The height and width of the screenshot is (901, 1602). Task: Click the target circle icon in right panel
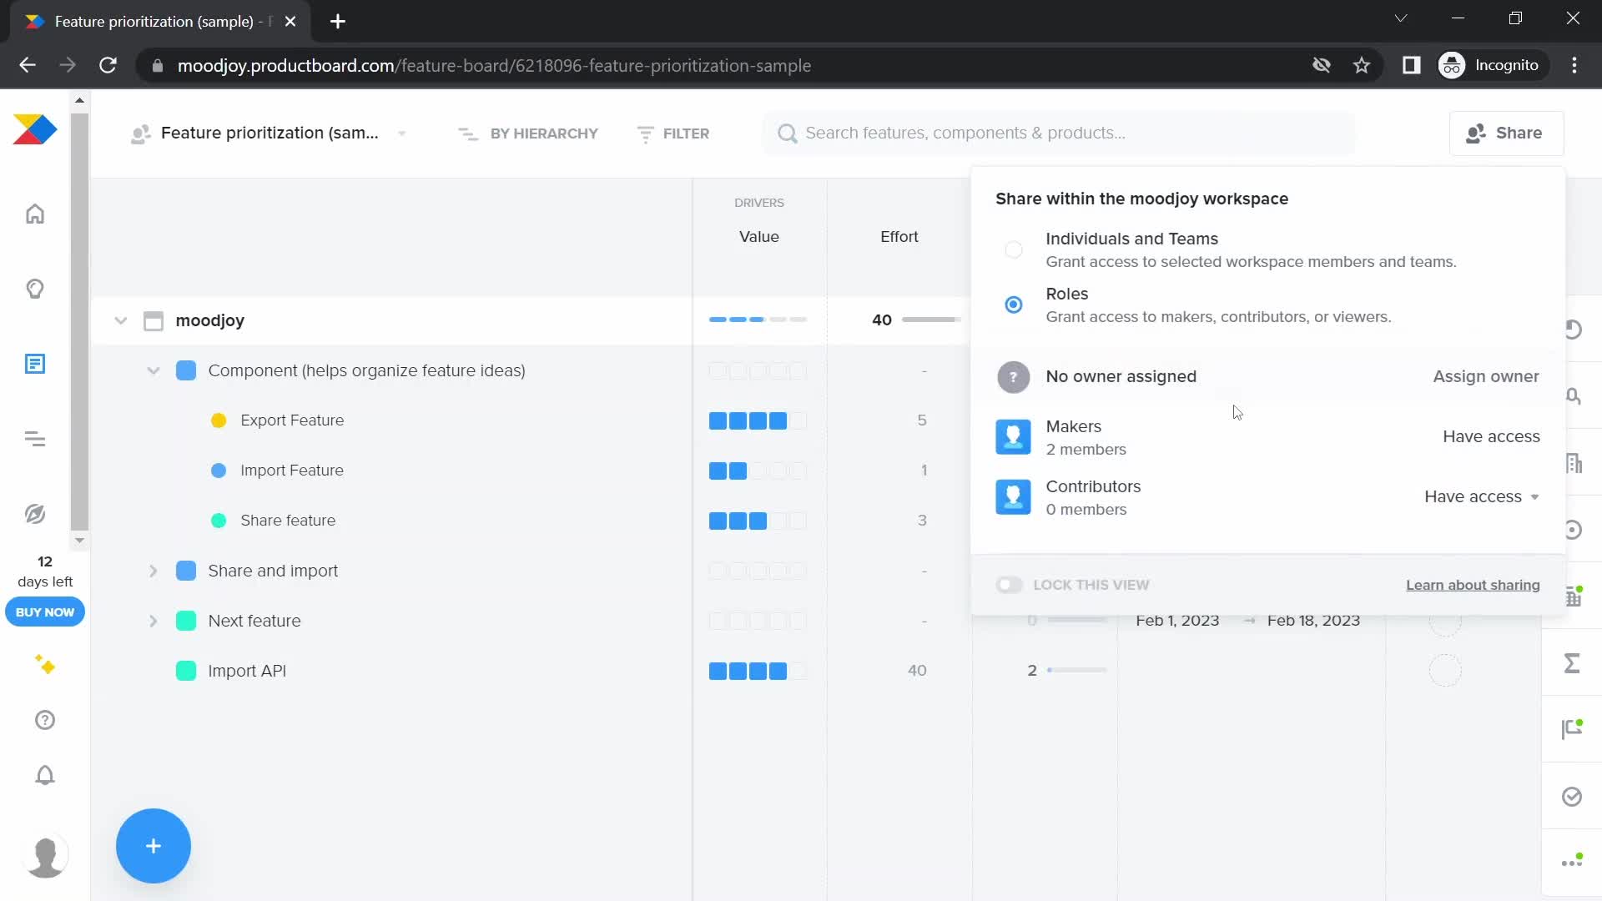coord(1574,530)
